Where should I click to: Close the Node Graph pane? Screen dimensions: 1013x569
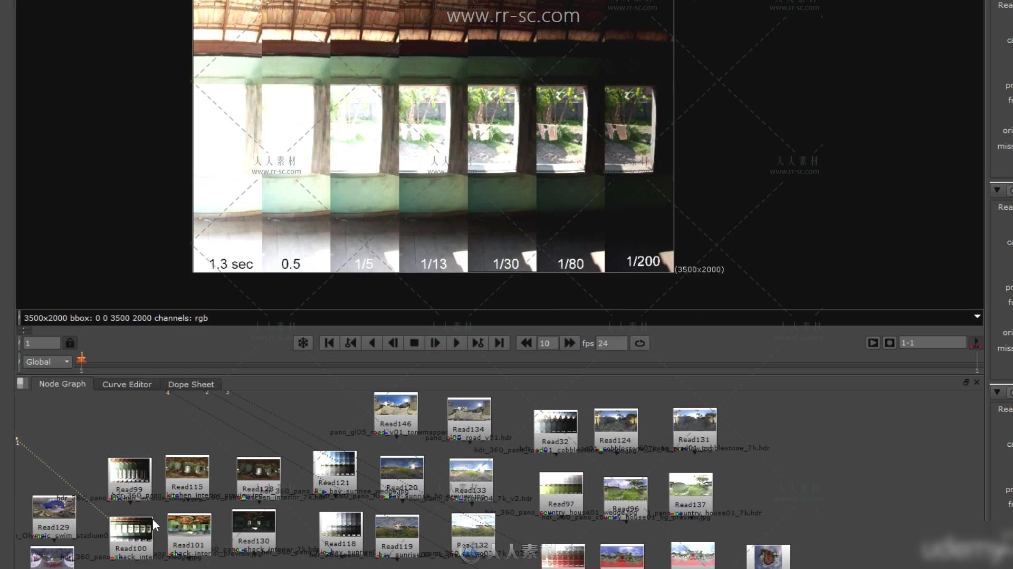pyautogui.click(x=977, y=382)
